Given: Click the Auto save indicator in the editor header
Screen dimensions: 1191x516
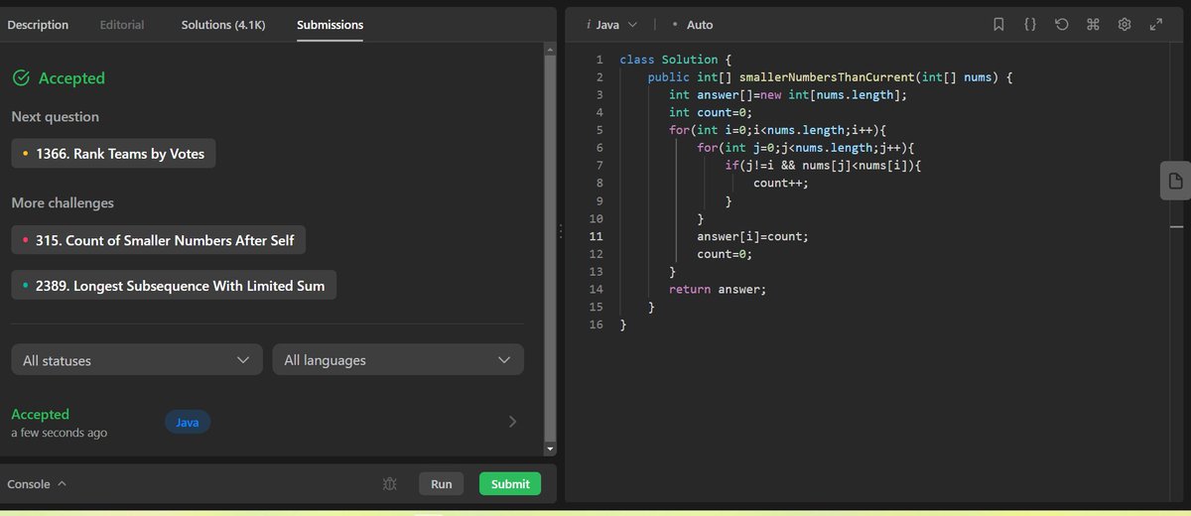Looking at the screenshot, I should pyautogui.click(x=693, y=25).
